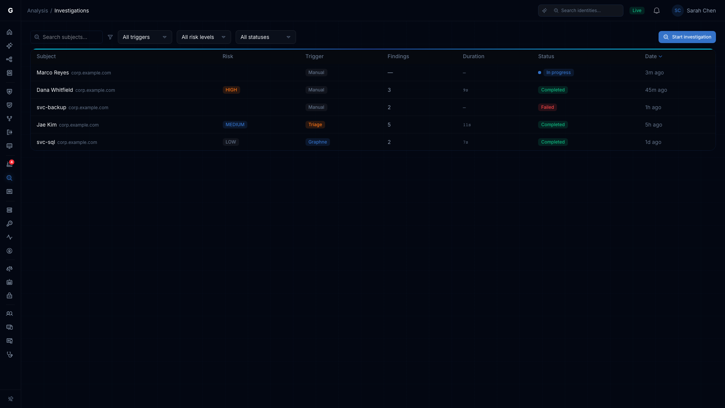Open the All risk levels dropdown
The image size is (725, 408).
coord(204,37)
